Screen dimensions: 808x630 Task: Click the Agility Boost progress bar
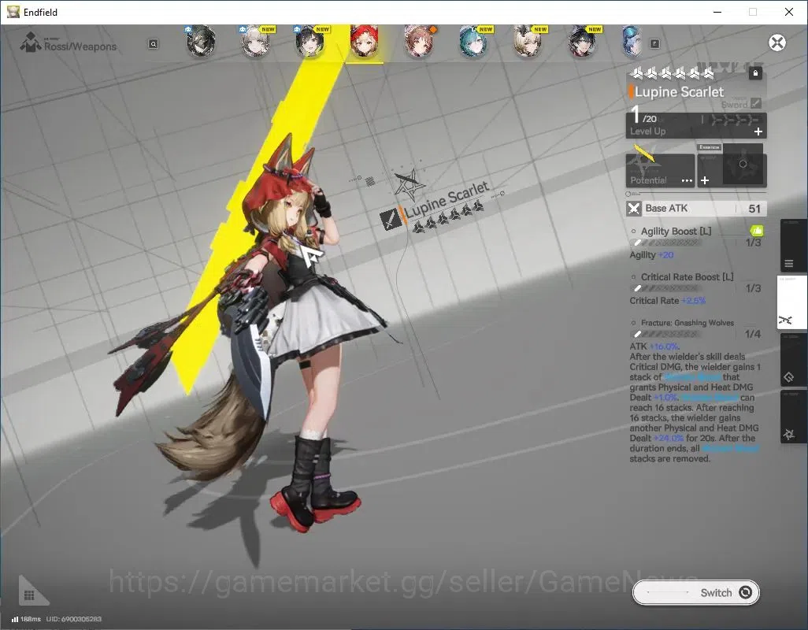(665, 243)
